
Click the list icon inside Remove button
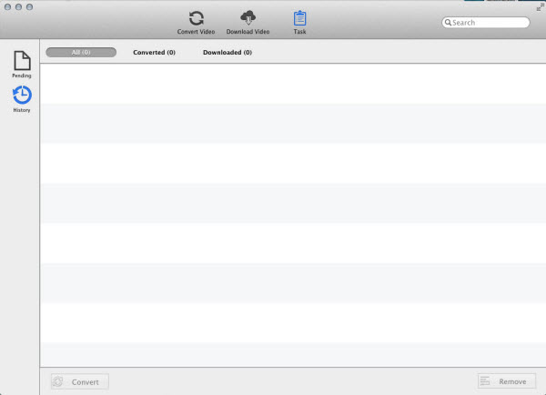[x=485, y=382]
